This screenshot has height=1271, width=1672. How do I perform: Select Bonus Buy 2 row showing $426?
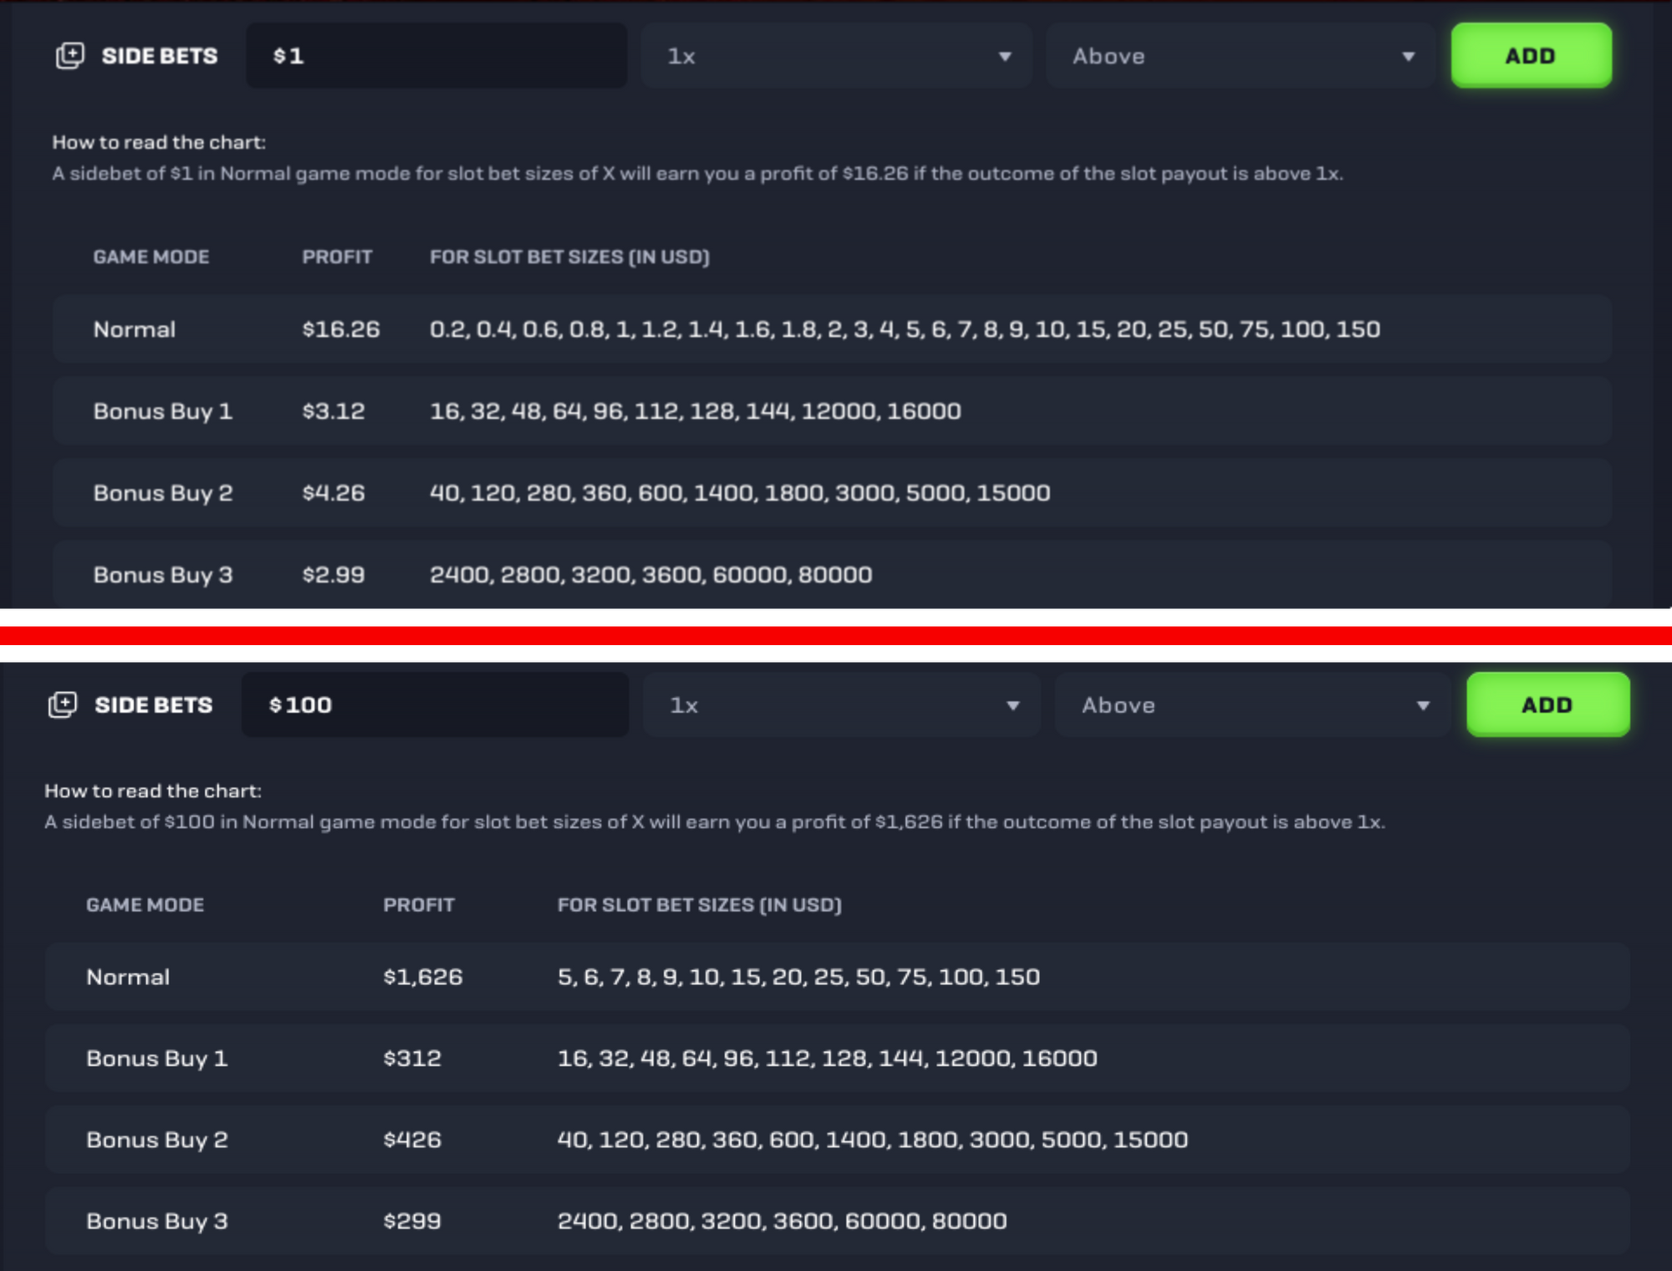click(x=836, y=1140)
